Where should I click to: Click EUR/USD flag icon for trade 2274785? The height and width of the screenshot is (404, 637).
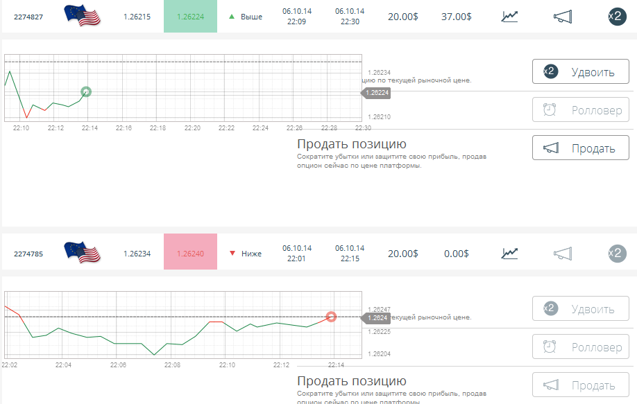(x=82, y=253)
